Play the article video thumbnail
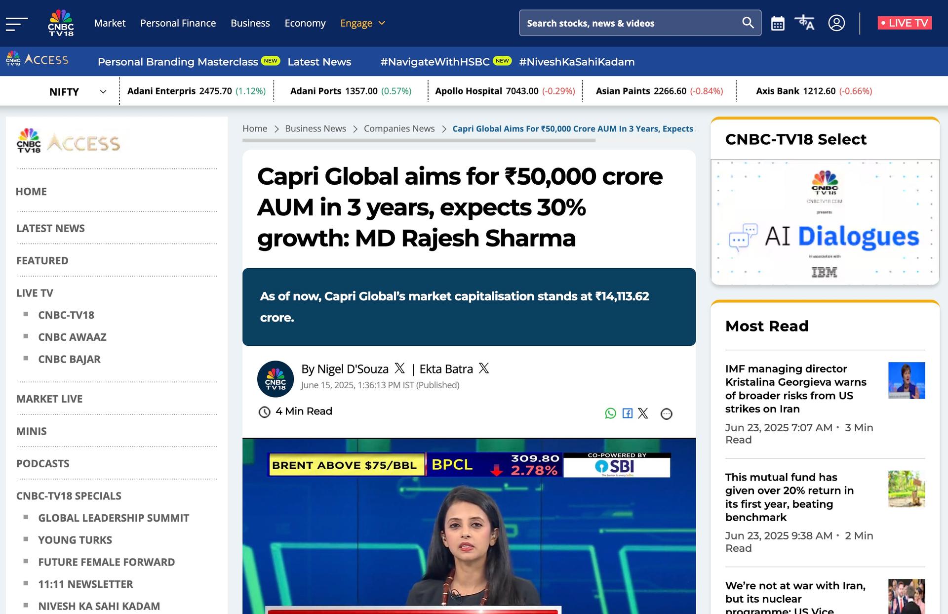948x614 pixels. (469, 526)
